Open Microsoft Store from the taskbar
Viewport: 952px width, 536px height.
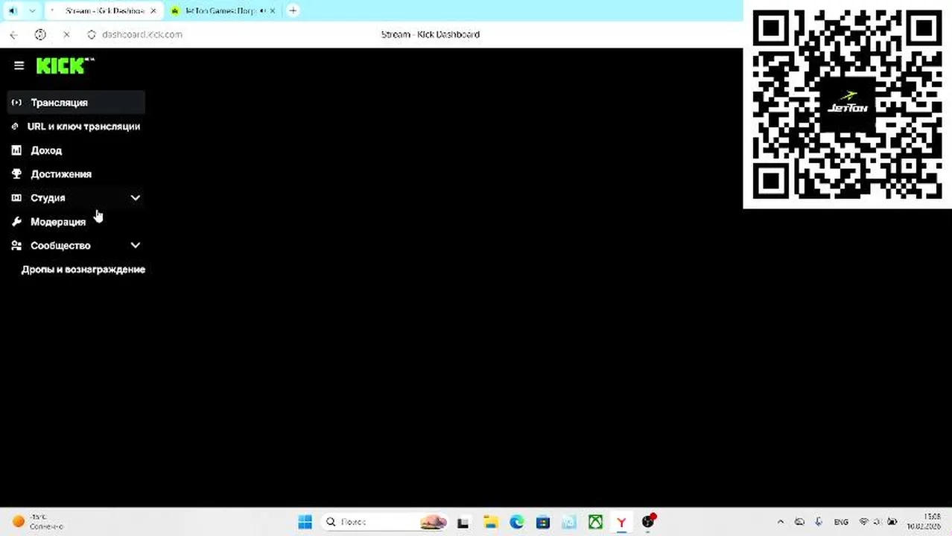[542, 523]
